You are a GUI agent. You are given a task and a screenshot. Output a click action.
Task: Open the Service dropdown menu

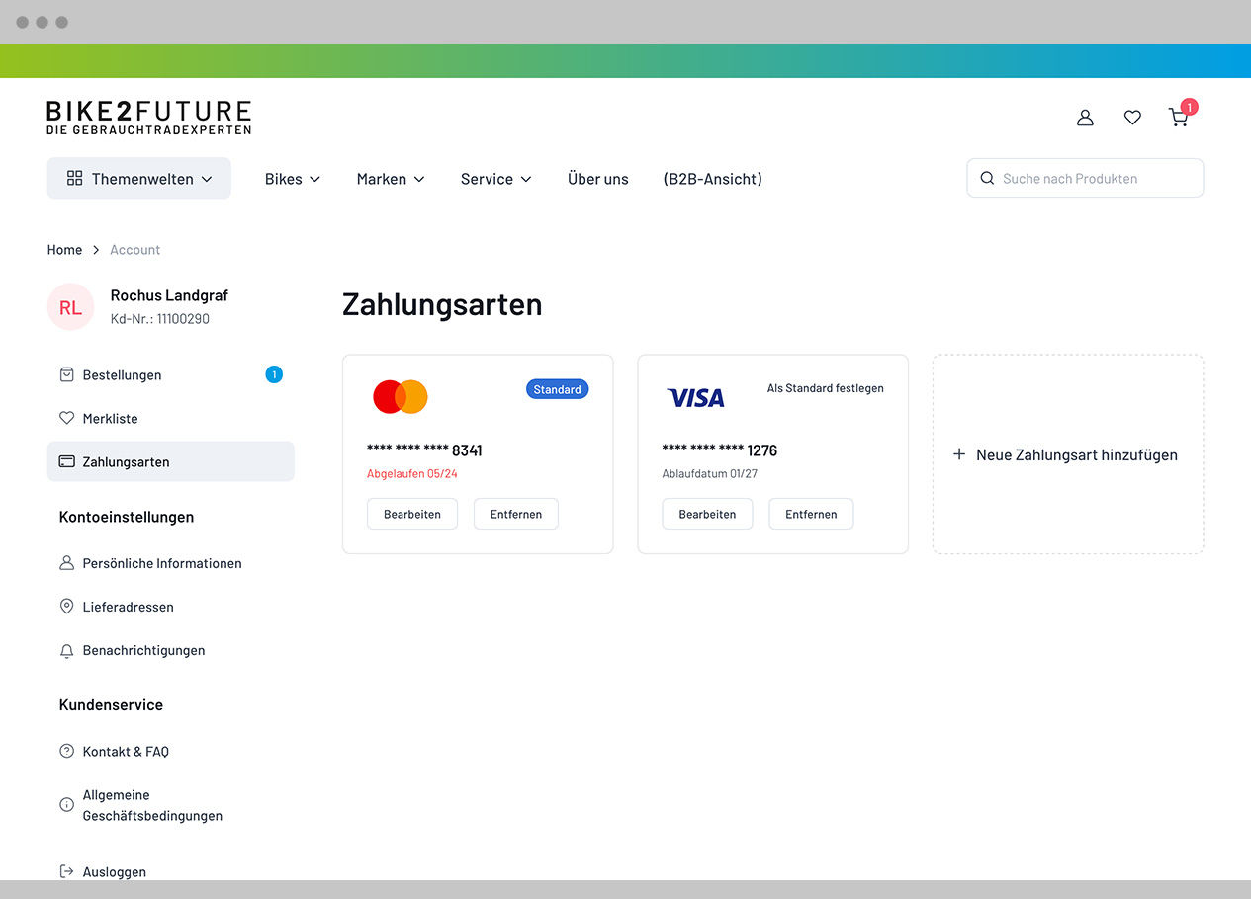[x=495, y=179]
